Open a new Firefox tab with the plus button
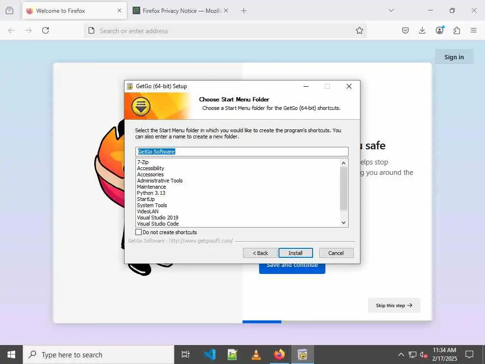This screenshot has height=364, width=485. coord(244,11)
